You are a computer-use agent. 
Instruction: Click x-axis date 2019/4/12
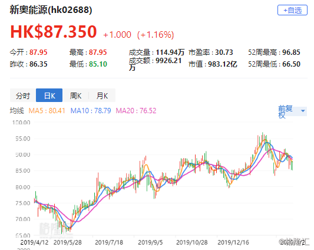coord(34,242)
